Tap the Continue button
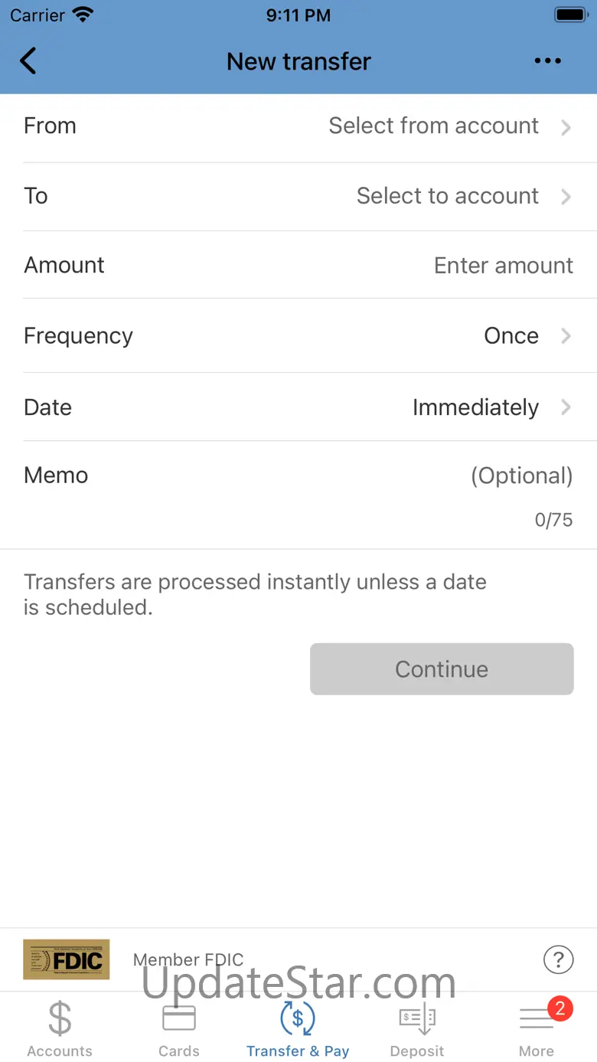The width and height of the screenshot is (597, 1062). point(442,669)
